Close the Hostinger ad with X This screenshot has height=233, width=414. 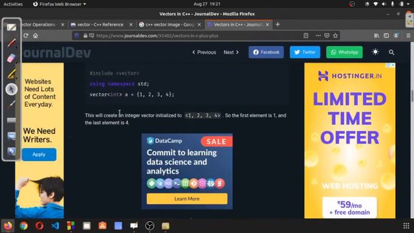coord(393,65)
